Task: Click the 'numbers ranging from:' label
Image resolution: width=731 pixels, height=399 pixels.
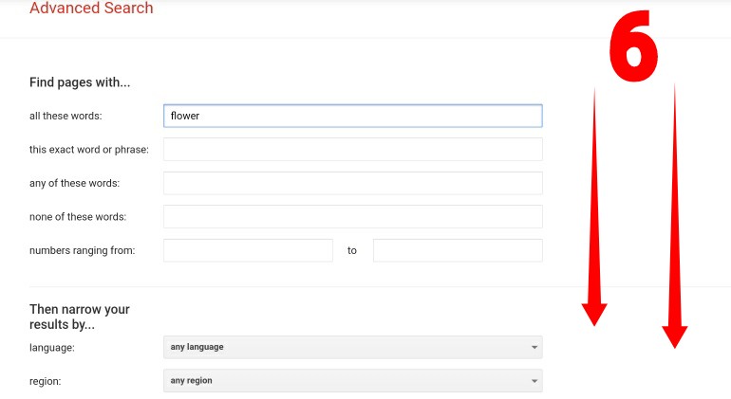Action: (x=82, y=250)
